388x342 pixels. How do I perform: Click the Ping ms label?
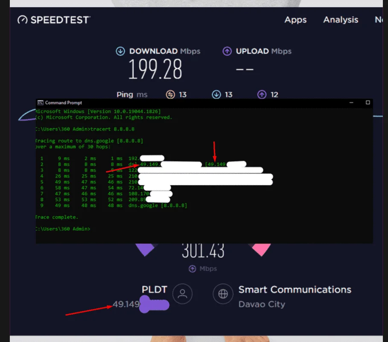pyautogui.click(x=132, y=94)
